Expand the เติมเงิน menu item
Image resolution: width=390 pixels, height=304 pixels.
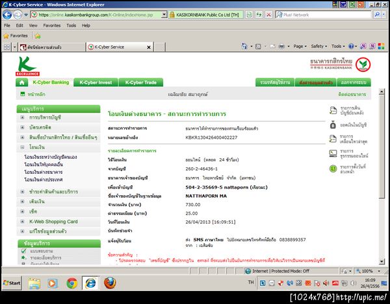tap(22, 202)
